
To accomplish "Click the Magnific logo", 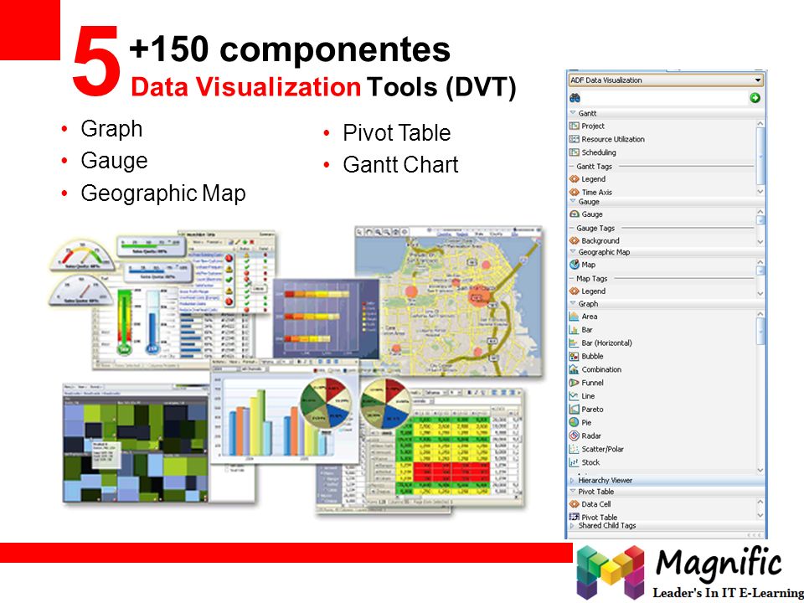I will click(688, 573).
